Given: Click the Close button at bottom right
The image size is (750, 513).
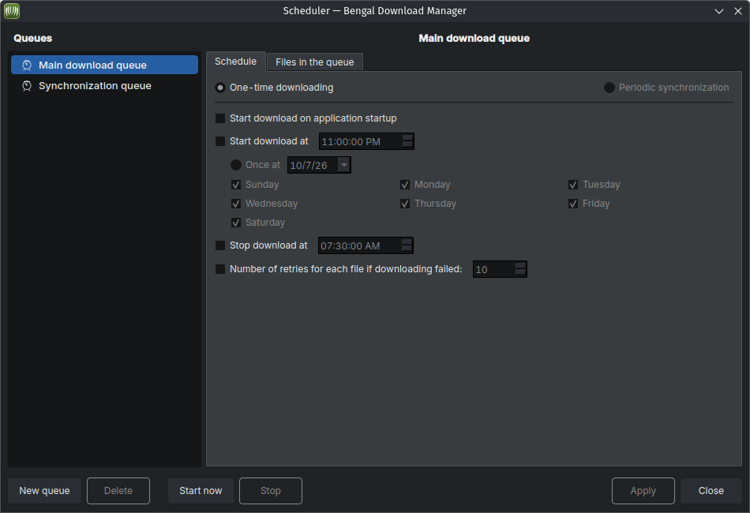Looking at the screenshot, I should point(711,491).
